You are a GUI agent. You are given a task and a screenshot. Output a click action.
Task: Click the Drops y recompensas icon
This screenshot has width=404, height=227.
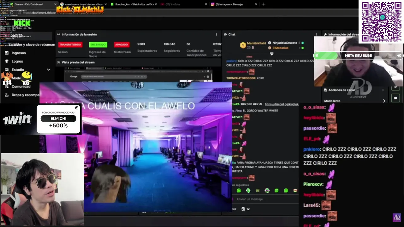click(x=7, y=95)
